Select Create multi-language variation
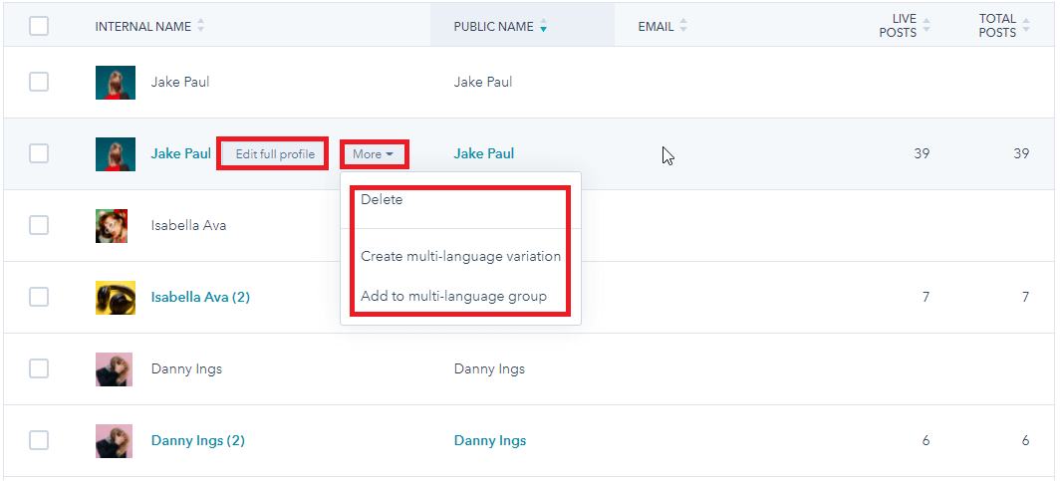1060x481 pixels. pos(460,256)
